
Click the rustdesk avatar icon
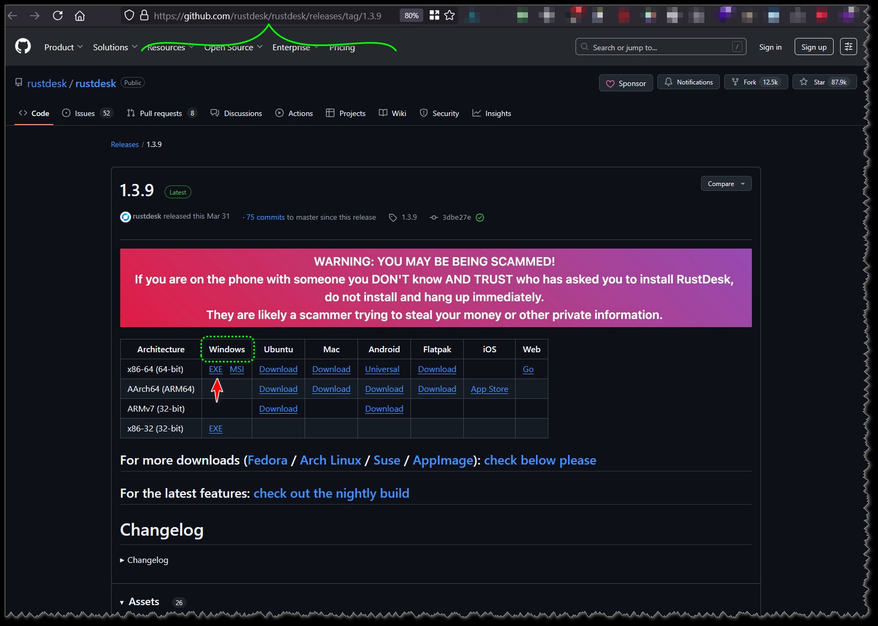(x=126, y=217)
